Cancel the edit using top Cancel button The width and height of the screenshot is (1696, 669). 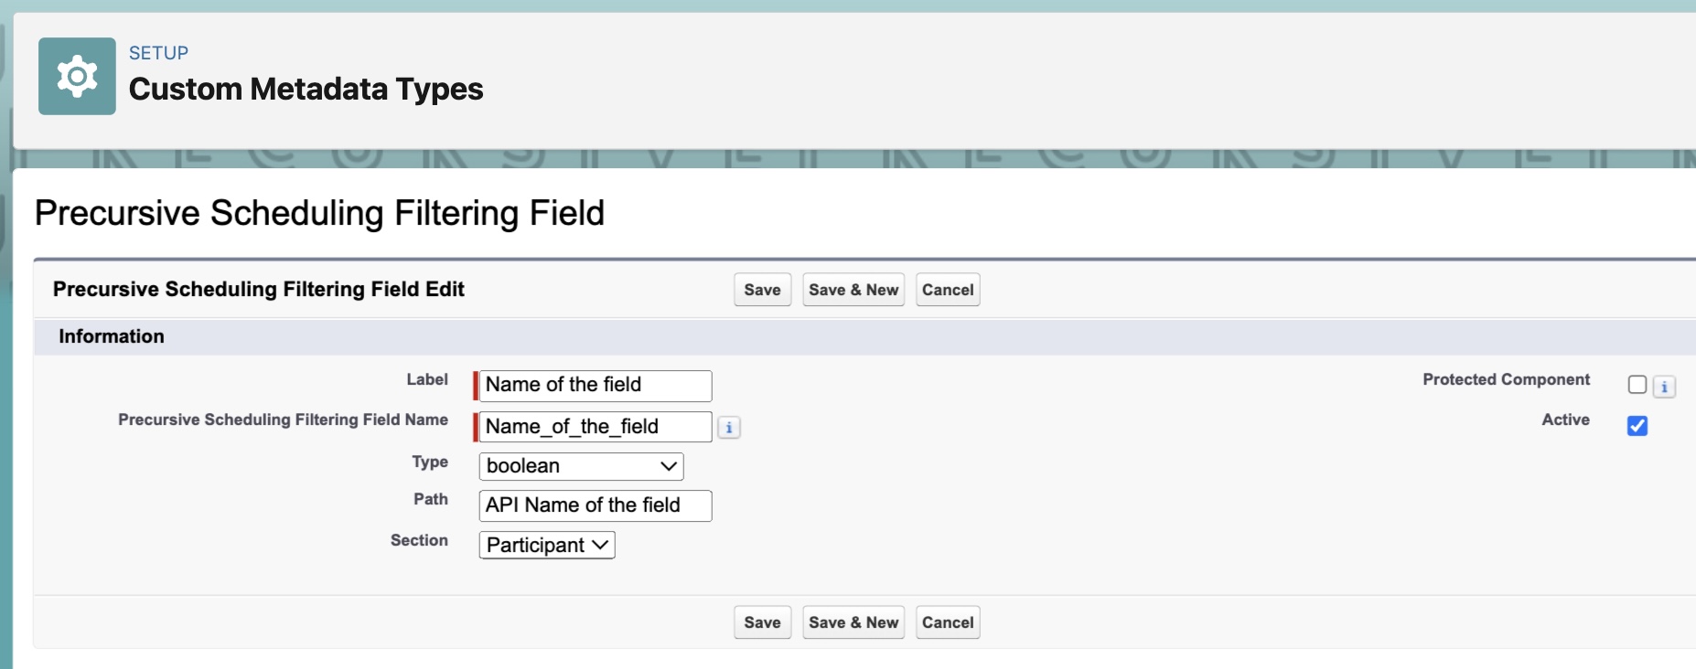(948, 290)
